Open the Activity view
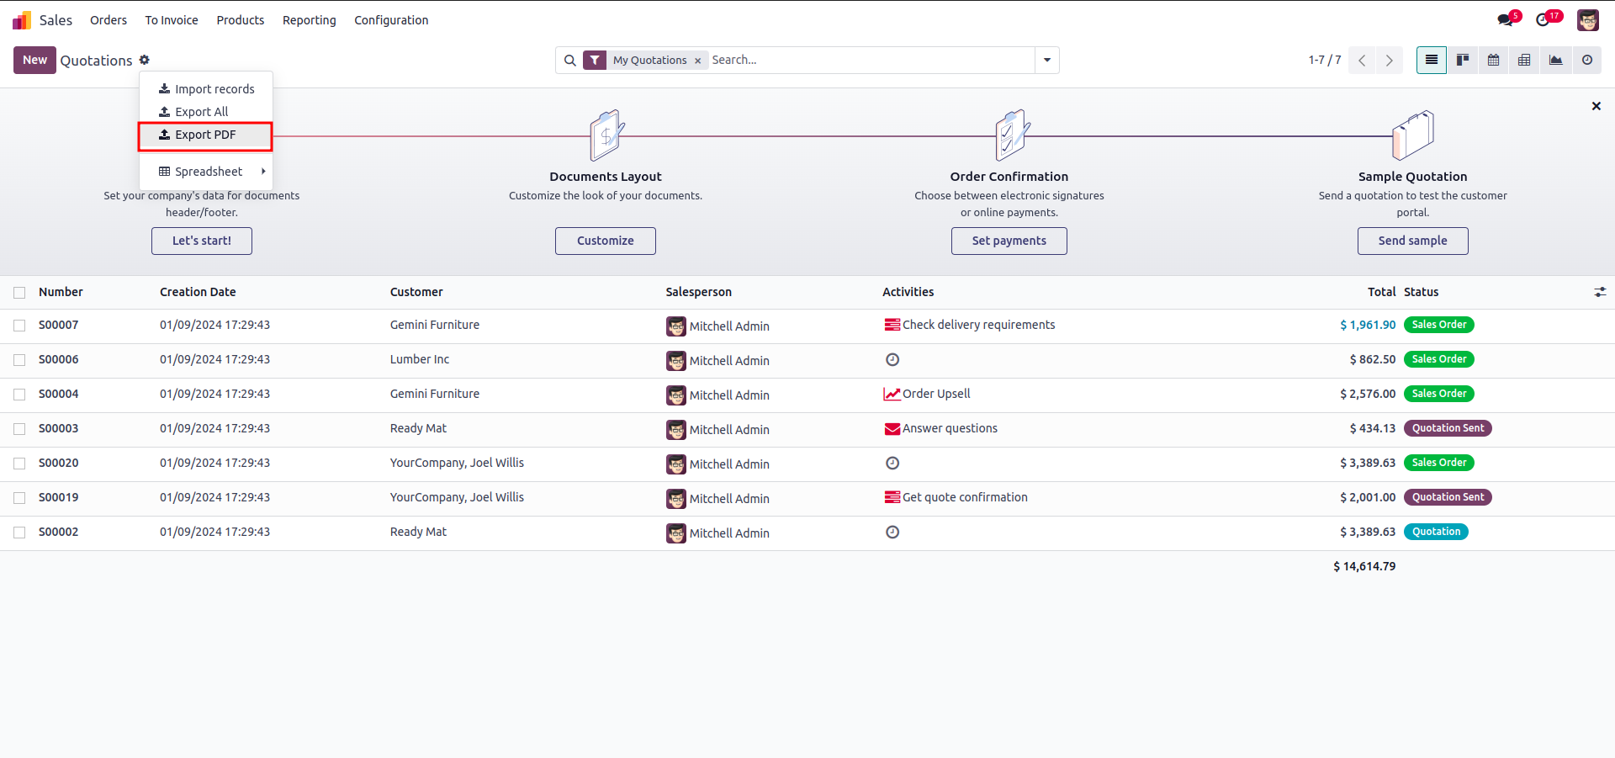 pos(1586,60)
